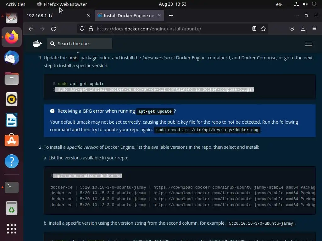
Task: Click the 5:20.10.14 docker-ce version row
Action: pyautogui.click(x=183, y=199)
